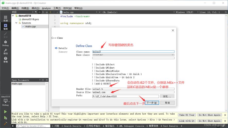The image size is (228, 128).
Task: Toggle Add Q_OBJECT checkbox
Action: (x=94, y=84)
